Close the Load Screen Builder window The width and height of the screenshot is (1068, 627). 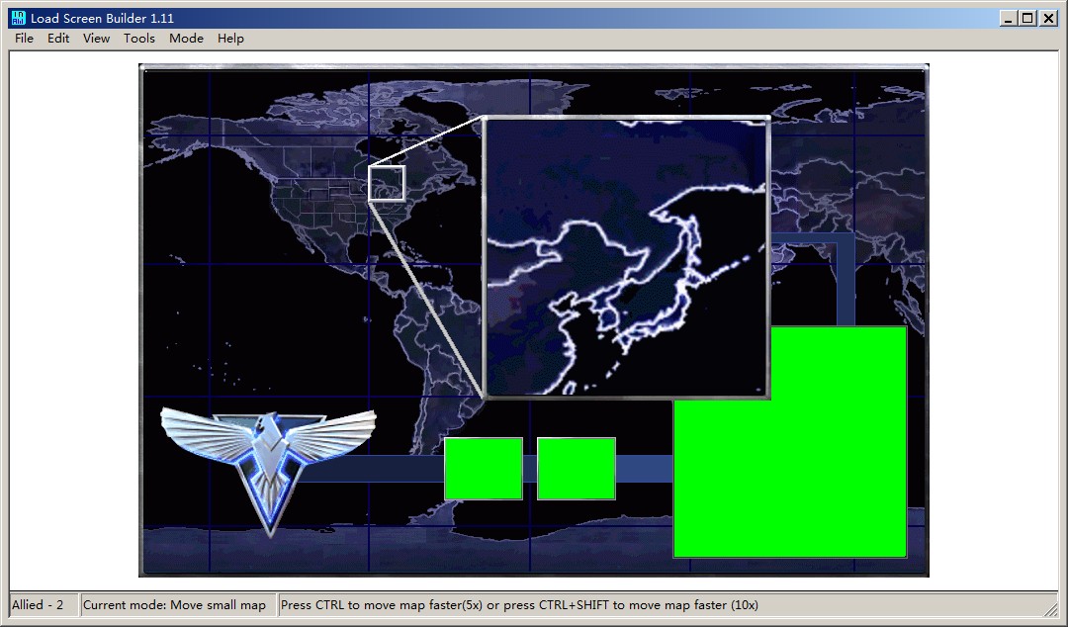(1049, 19)
